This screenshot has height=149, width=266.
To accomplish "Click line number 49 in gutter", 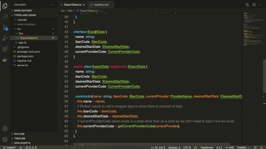I will pyautogui.click(x=66, y=67).
